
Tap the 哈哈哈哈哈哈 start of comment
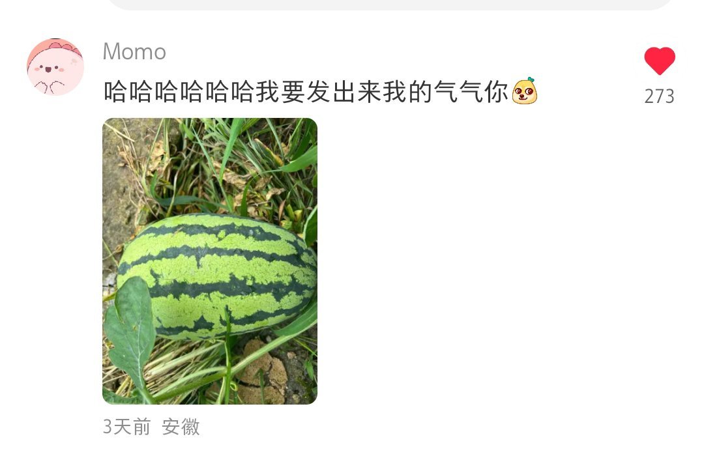[179, 91]
